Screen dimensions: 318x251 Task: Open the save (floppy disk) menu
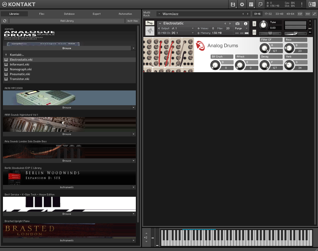coord(233,4)
